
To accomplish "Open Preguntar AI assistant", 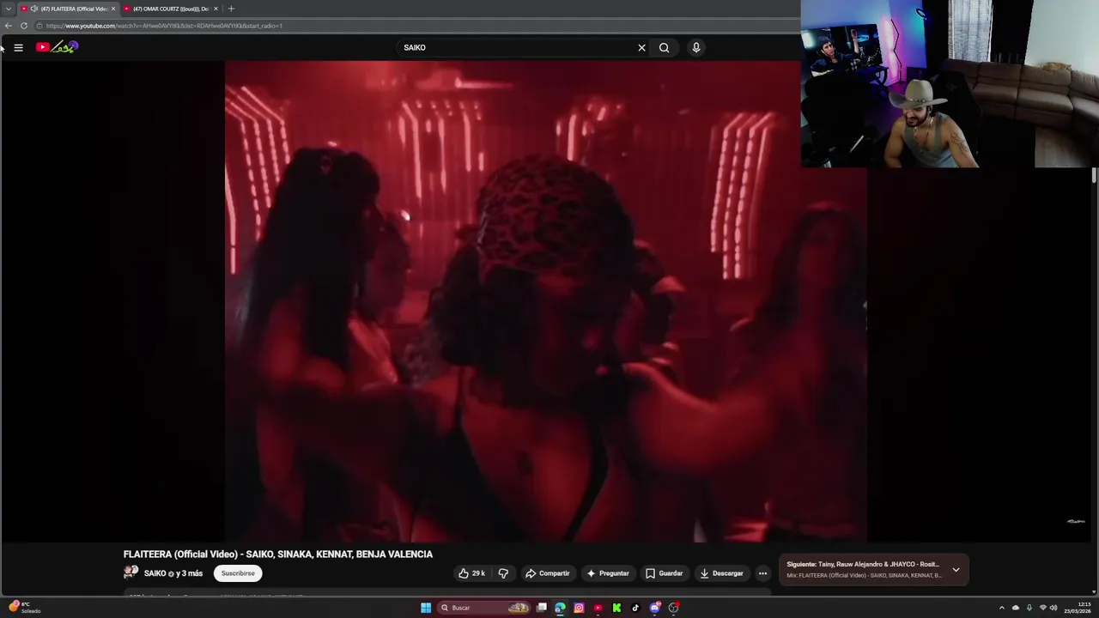I will click(x=608, y=573).
